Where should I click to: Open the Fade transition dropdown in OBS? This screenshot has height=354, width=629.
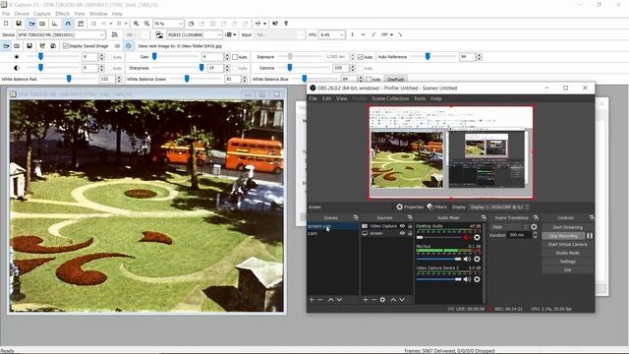[509, 227]
